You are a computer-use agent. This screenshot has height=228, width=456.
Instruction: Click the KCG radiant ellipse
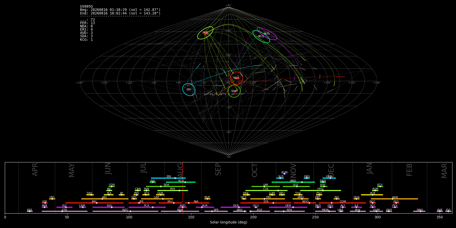pyautogui.click(x=261, y=36)
